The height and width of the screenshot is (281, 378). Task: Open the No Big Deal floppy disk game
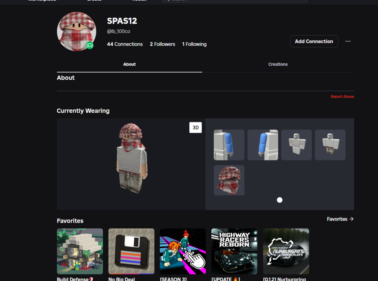tap(131, 251)
